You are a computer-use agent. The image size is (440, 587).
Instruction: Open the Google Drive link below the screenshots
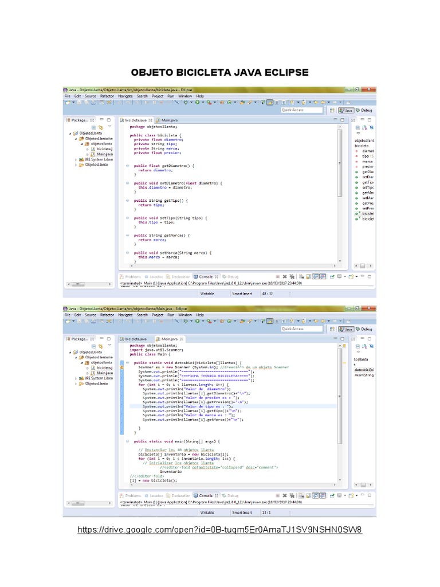220,529
